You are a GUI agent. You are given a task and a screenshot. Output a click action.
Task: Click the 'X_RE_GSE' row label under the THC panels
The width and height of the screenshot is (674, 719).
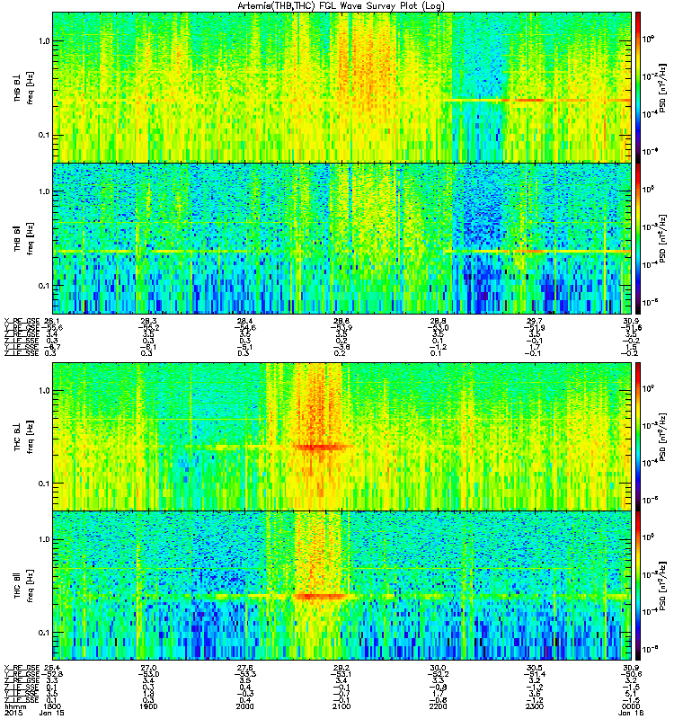coord(22,667)
